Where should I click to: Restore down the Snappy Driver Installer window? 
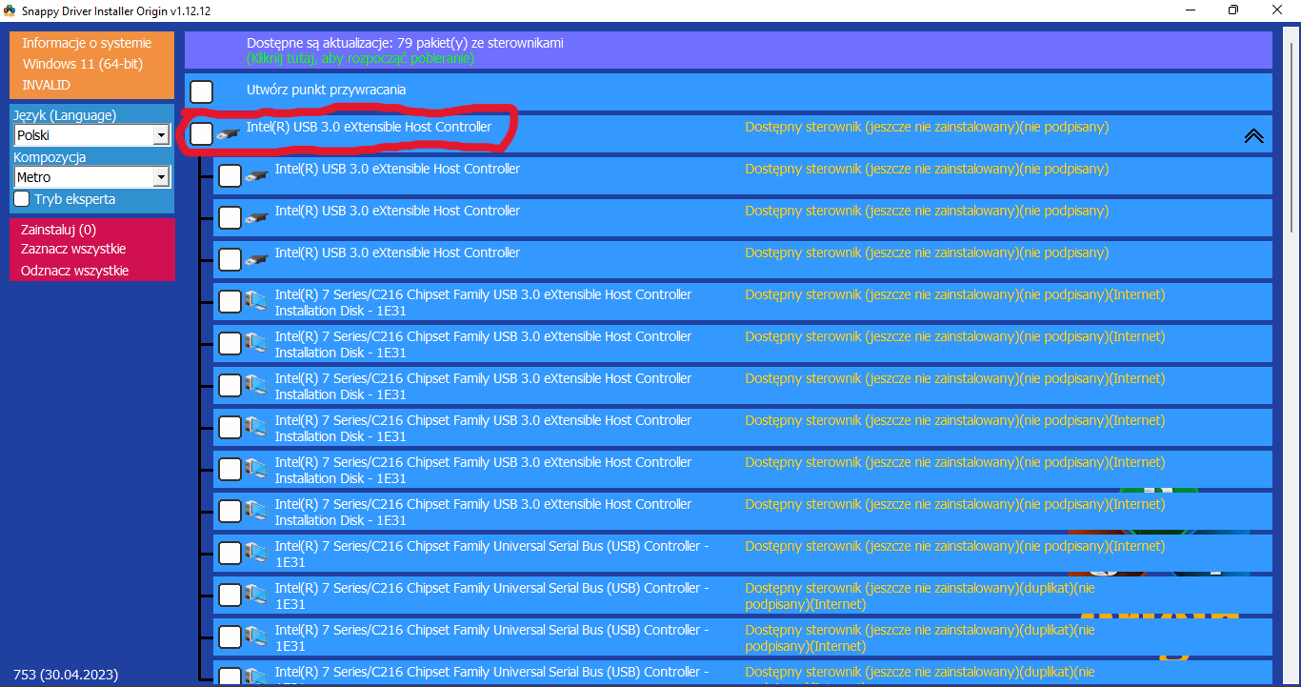click(x=1233, y=10)
